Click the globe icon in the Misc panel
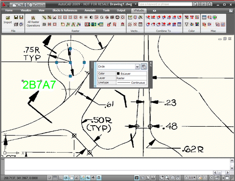 point(215,17)
